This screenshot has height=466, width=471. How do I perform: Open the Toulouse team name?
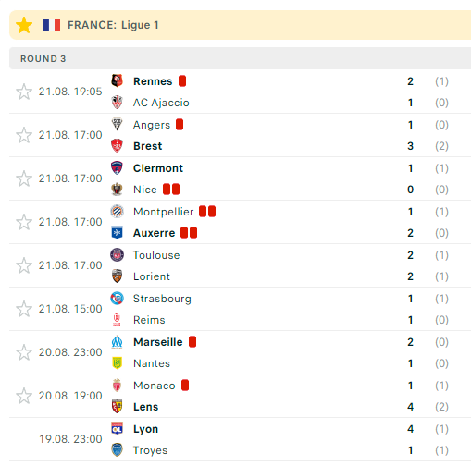coord(156,255)
